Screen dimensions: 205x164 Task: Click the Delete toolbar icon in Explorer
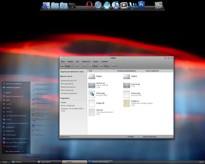(x=84, y=66)
